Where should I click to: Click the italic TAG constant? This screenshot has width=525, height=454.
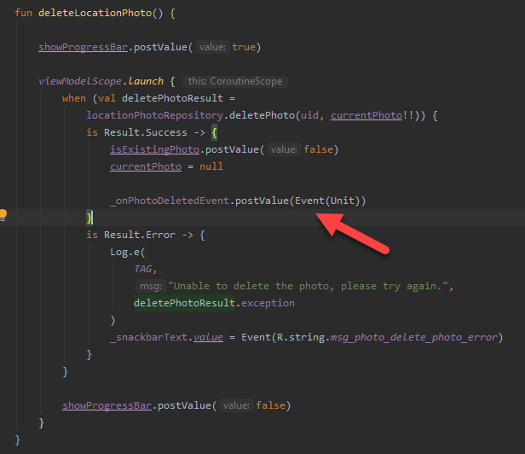pos(142,269)
